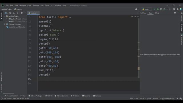Open SciView panel settings gear
The height and width of the screenshot is (103, 183).
pyautogui.click(x=175, y=13)
